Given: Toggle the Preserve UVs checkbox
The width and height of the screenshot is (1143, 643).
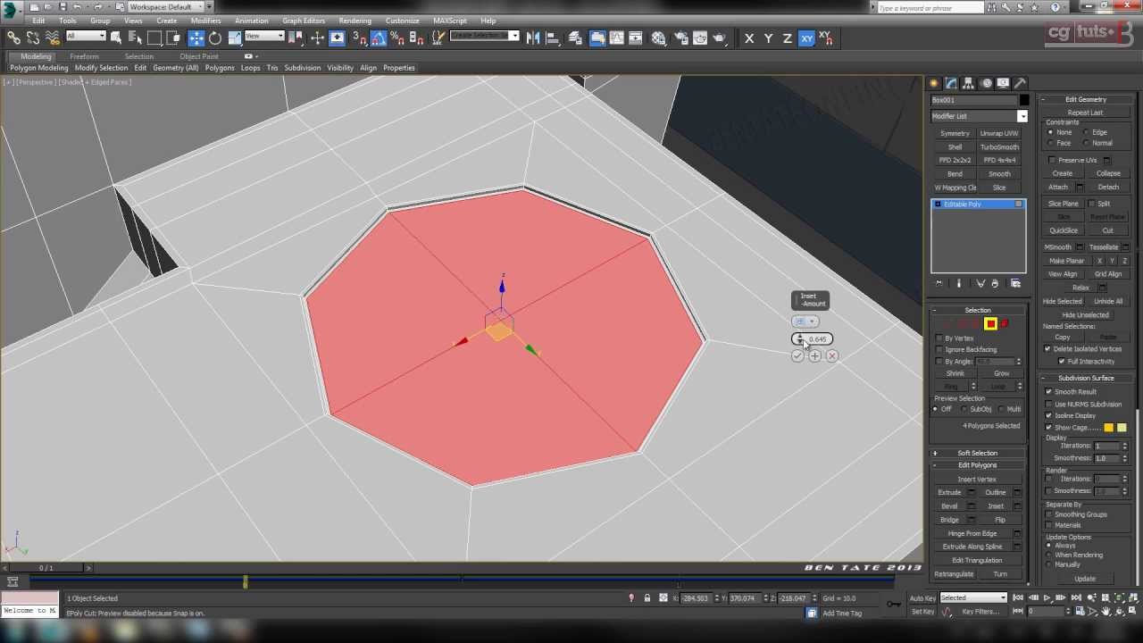Looking at the screenshot, I should [x=1053, y=160].
